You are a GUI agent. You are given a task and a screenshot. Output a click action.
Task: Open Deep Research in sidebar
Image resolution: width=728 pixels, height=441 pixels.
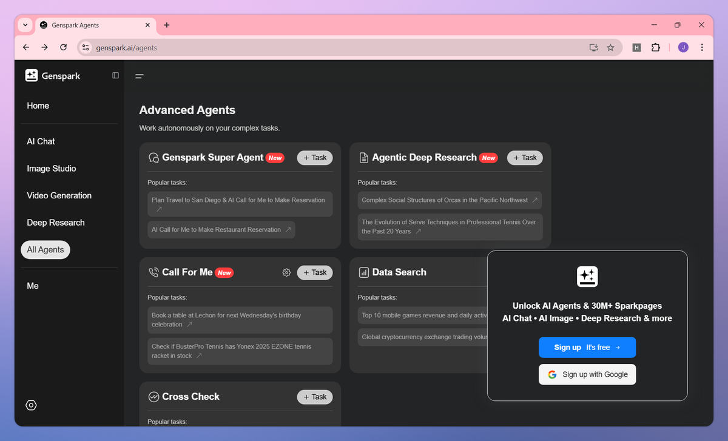tap(56, 223)
